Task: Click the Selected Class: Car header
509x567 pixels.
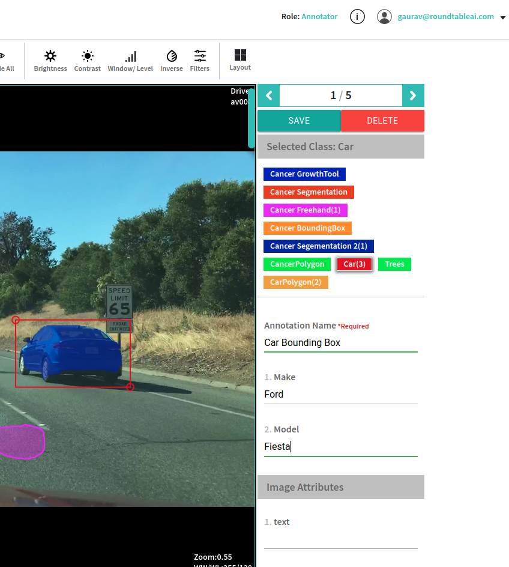Action: coord(341,147)
